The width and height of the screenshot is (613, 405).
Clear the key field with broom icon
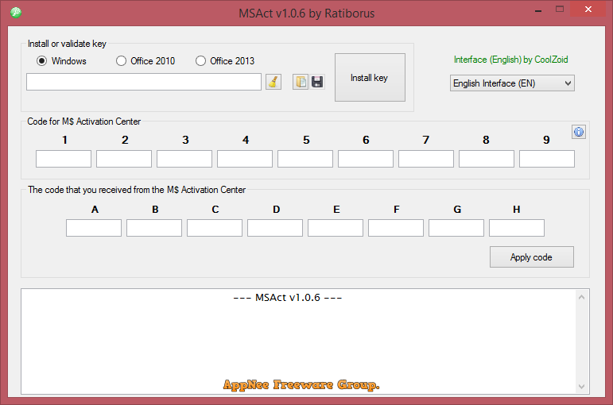[274, 82]
